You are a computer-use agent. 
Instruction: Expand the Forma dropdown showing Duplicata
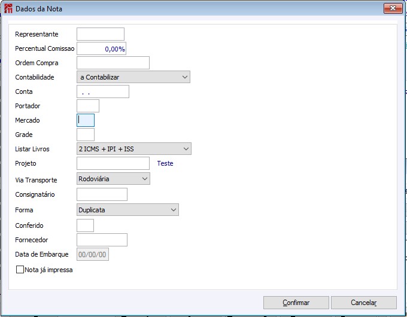128,210
